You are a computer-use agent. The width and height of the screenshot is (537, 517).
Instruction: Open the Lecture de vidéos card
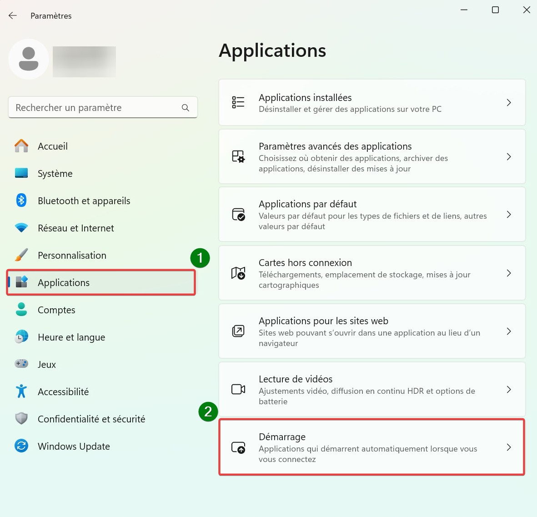372,389
